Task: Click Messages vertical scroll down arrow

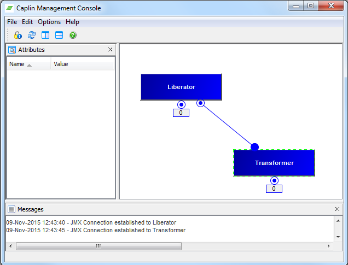Action: pyautogui.click(x=338, y=237)
